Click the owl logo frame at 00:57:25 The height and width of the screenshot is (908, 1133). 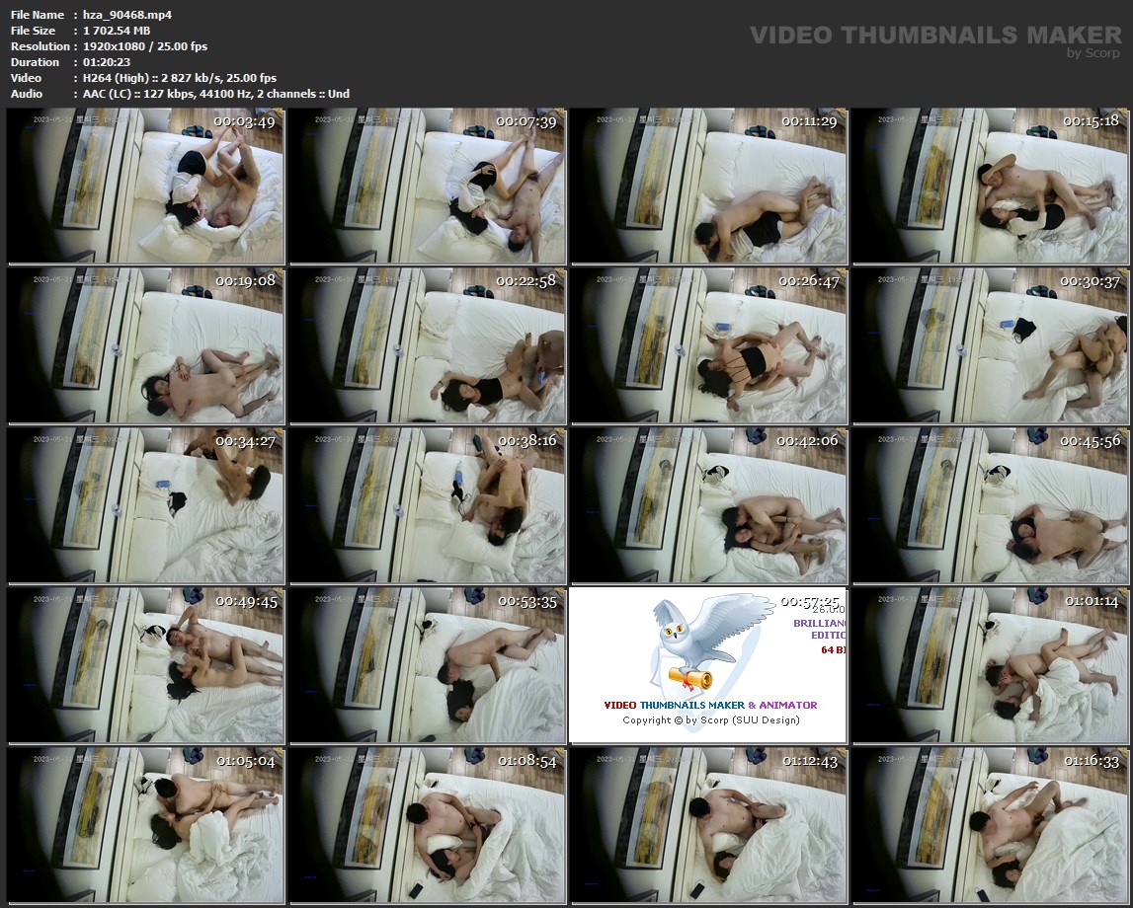coord(709,665)
